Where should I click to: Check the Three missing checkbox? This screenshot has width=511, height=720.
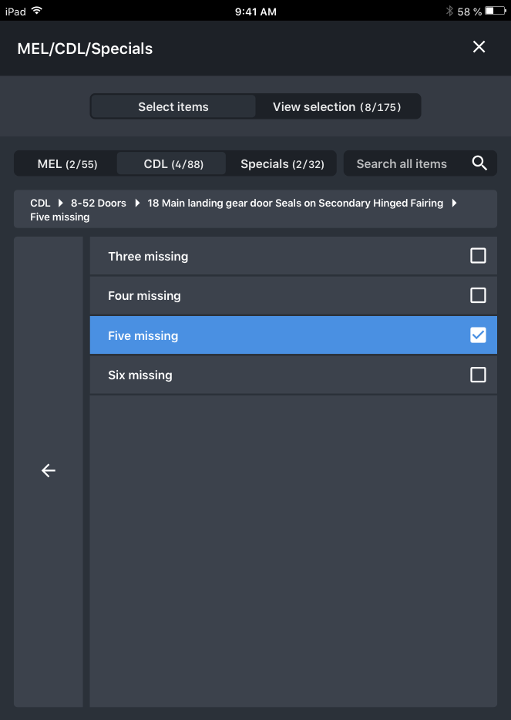[478, 256]
